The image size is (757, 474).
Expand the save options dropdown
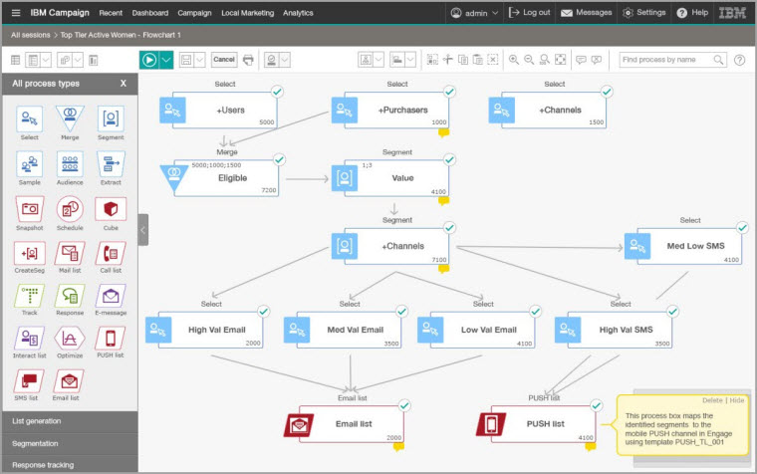(200, 60)
